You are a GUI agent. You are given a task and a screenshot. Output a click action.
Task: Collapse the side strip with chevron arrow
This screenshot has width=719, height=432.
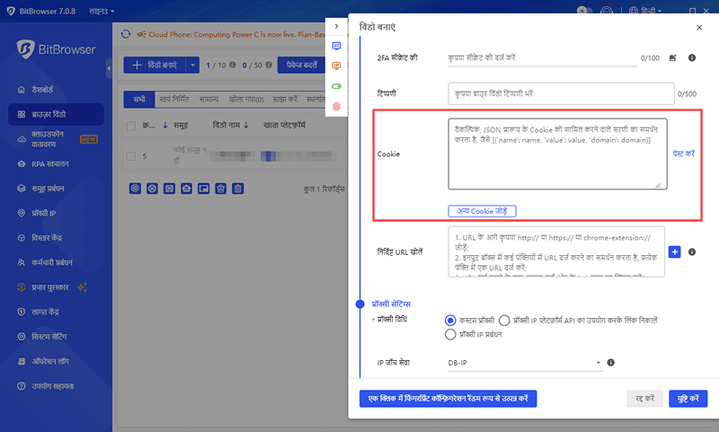tap(337, 27)
